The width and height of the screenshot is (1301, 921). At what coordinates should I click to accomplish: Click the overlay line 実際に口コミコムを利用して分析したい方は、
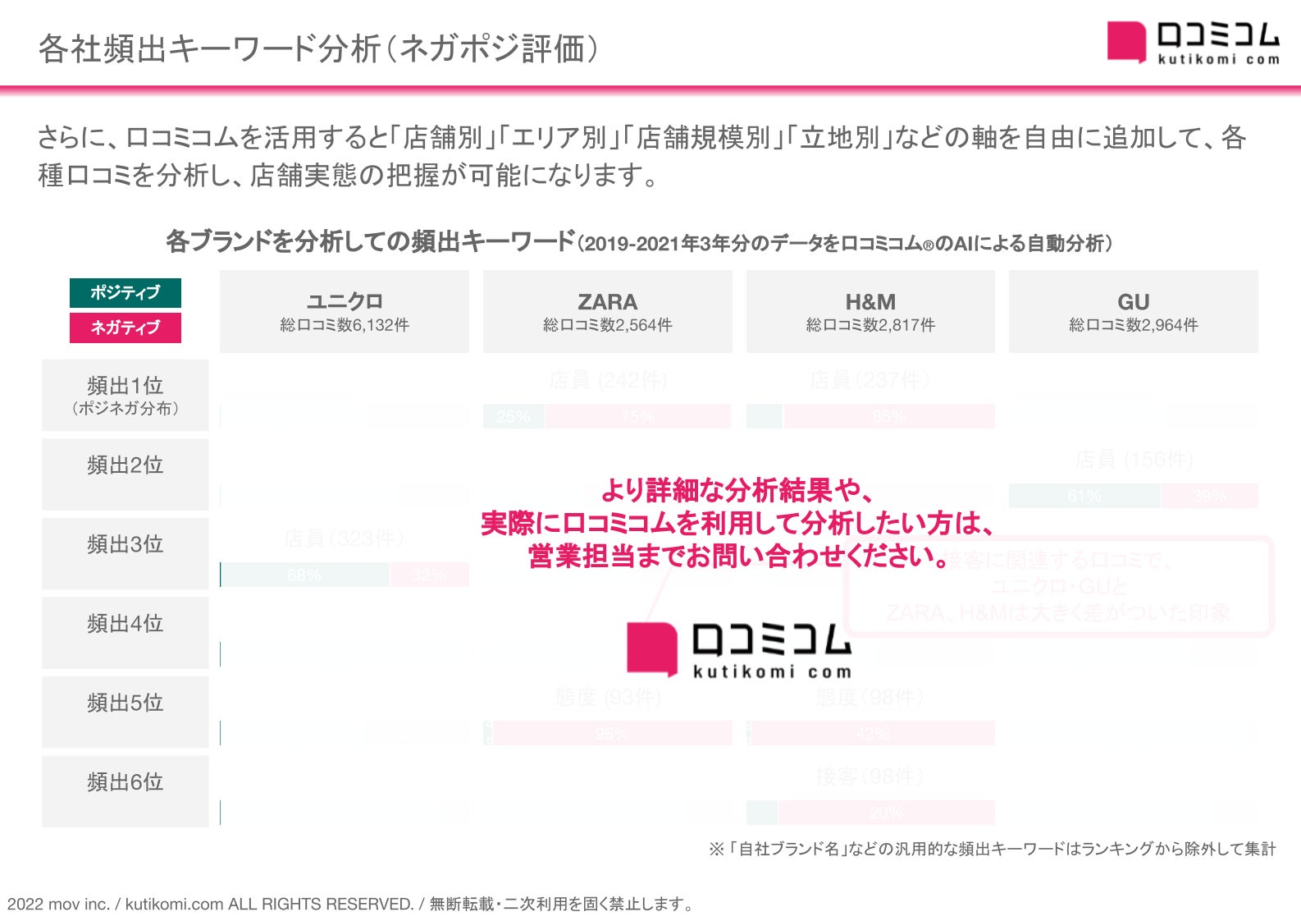(738, 523)
